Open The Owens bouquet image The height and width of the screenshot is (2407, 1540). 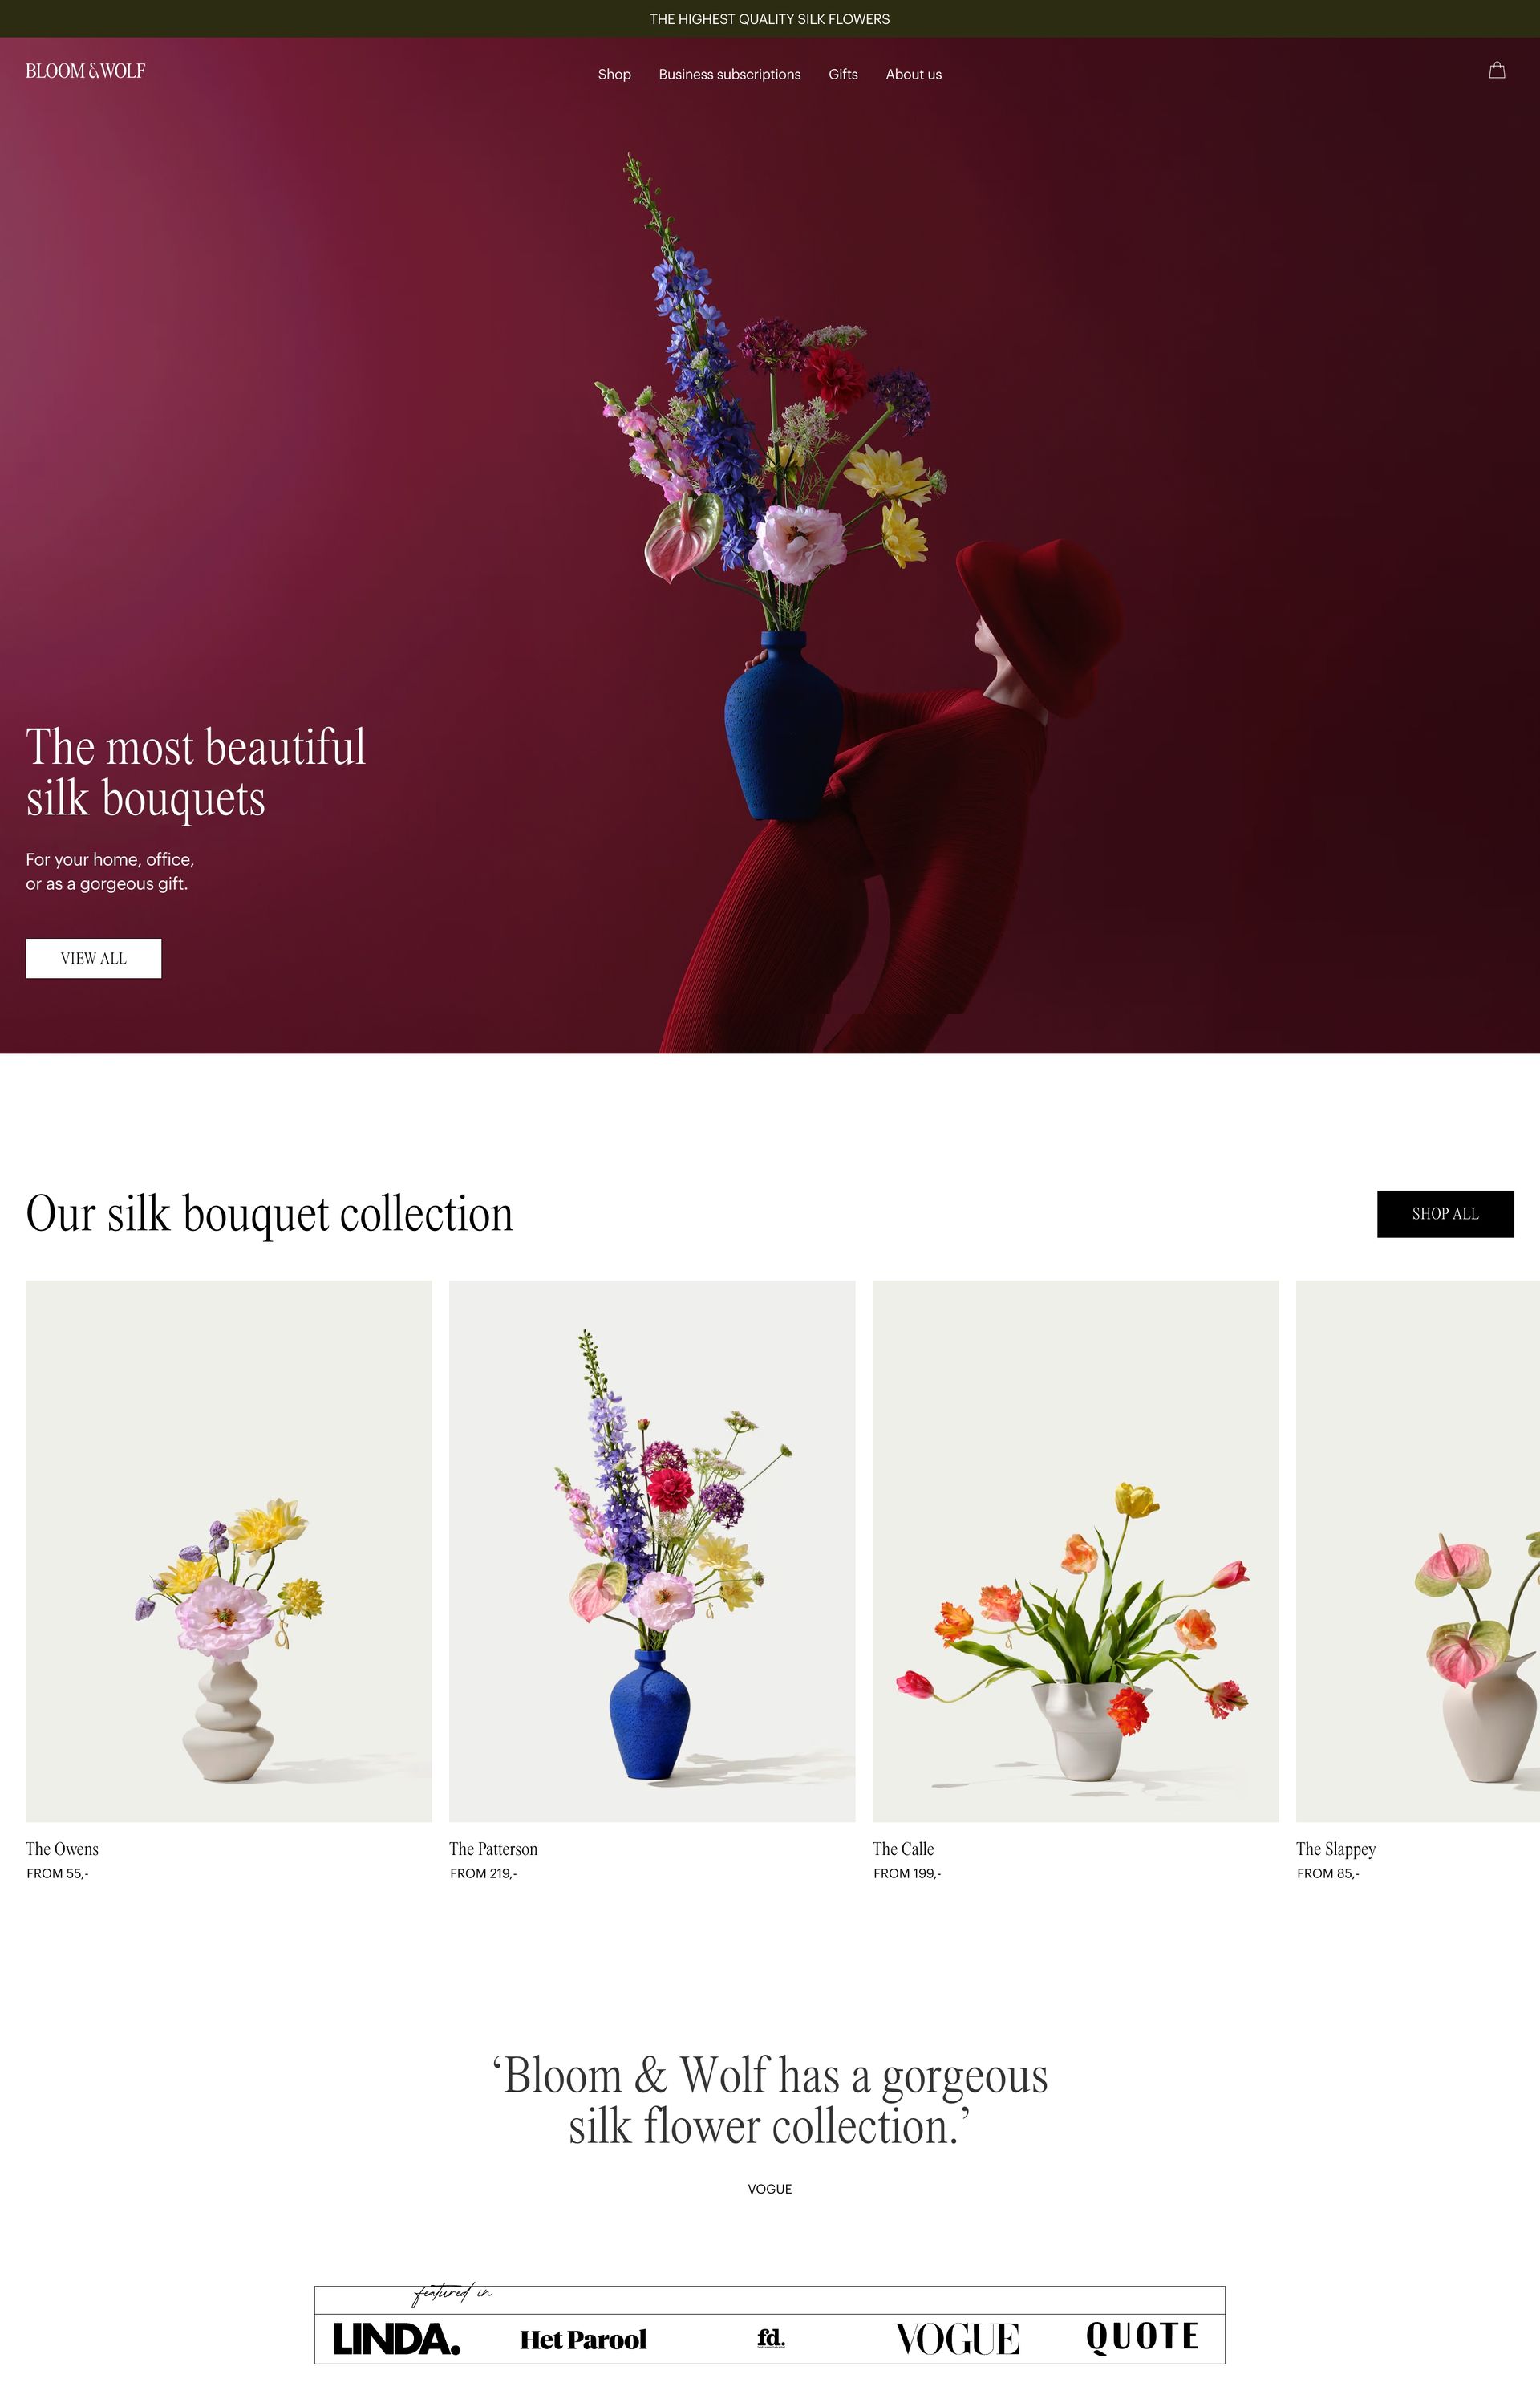(229, 1550)
